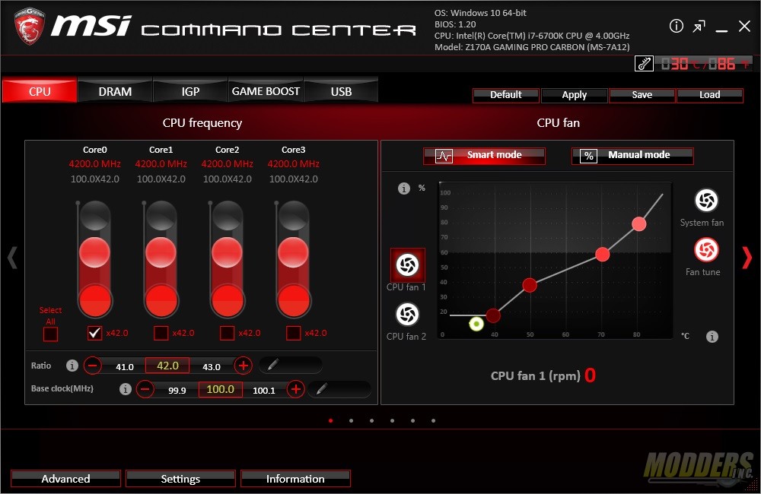Go to next page with right arrow
This screenshot has width=761, height=494.
coord(747,258)
